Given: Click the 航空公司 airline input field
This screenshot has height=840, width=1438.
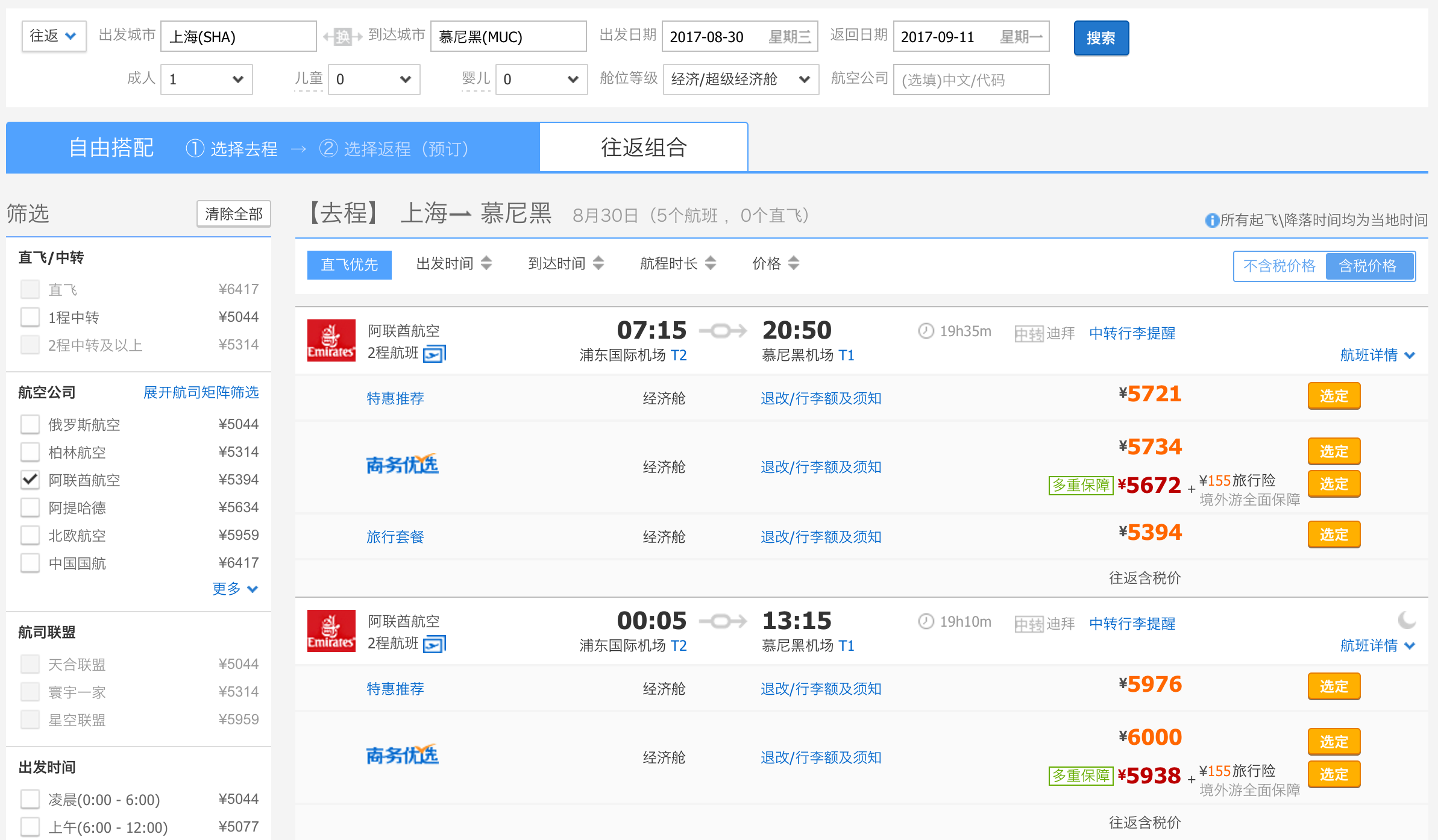Looking at the screenshot, I should tap(970, 80).
